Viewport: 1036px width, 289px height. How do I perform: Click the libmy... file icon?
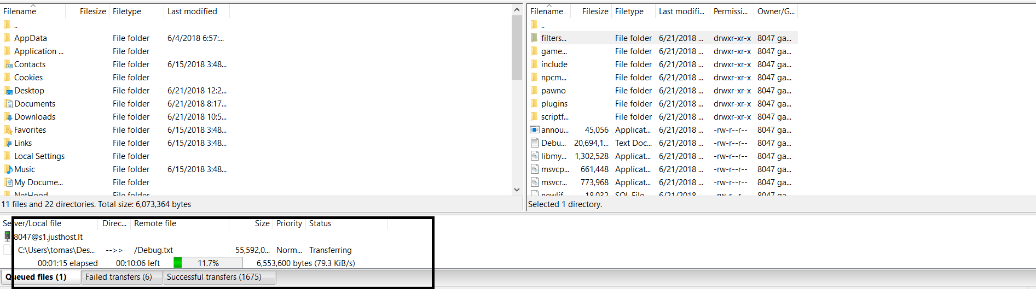click(x=535, y=156)
